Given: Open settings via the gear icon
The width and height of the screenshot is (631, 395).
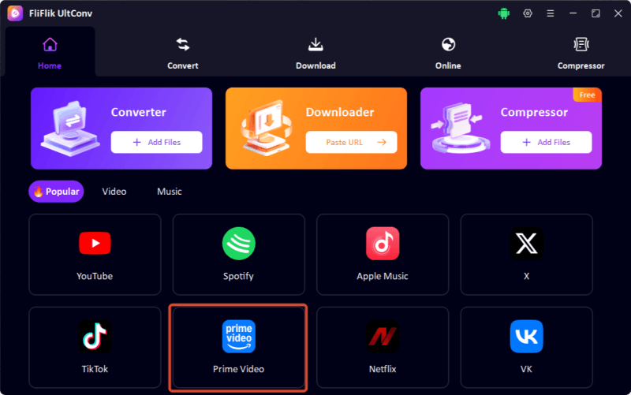Looking at the screenshot, I should 527,13.
